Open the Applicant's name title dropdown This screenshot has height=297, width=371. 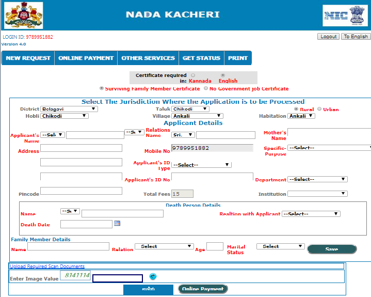pyautogui.click(x=53, y=135)
